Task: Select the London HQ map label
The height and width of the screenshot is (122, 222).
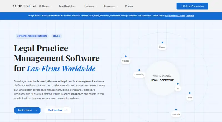Action: click(x=139, y=75)
